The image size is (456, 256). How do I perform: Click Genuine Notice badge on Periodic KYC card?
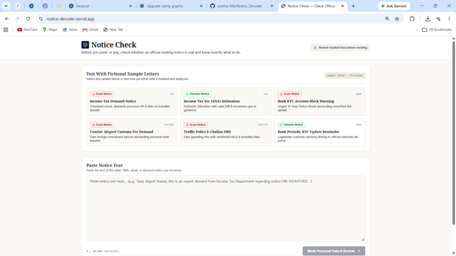291,125
